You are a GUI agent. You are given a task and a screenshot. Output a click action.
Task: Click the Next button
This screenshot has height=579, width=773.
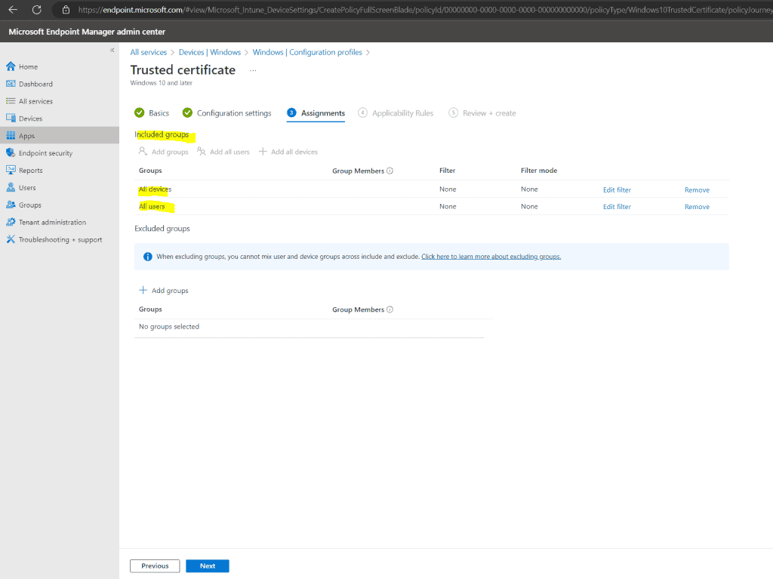pyautogui.click(x=207, y=565)
